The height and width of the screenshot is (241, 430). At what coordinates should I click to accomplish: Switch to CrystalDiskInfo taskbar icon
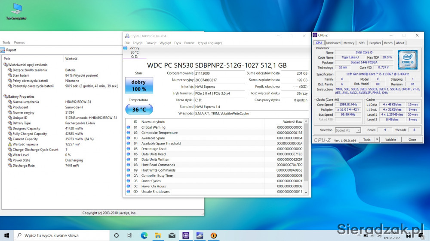[x=200, y=235]
